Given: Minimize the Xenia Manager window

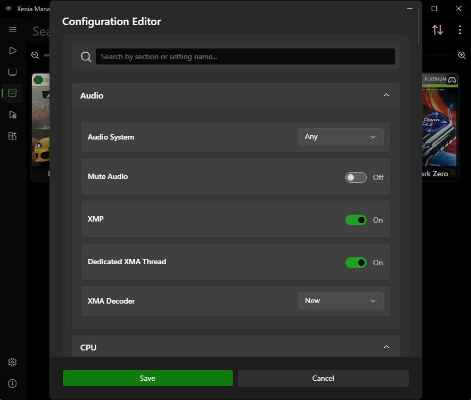Looking at the screenshot, I should pos(410,9).
